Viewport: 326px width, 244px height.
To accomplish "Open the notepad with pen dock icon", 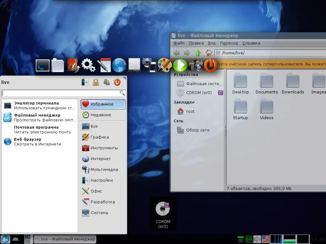I will pyautogui.click(x=104, y=65).
